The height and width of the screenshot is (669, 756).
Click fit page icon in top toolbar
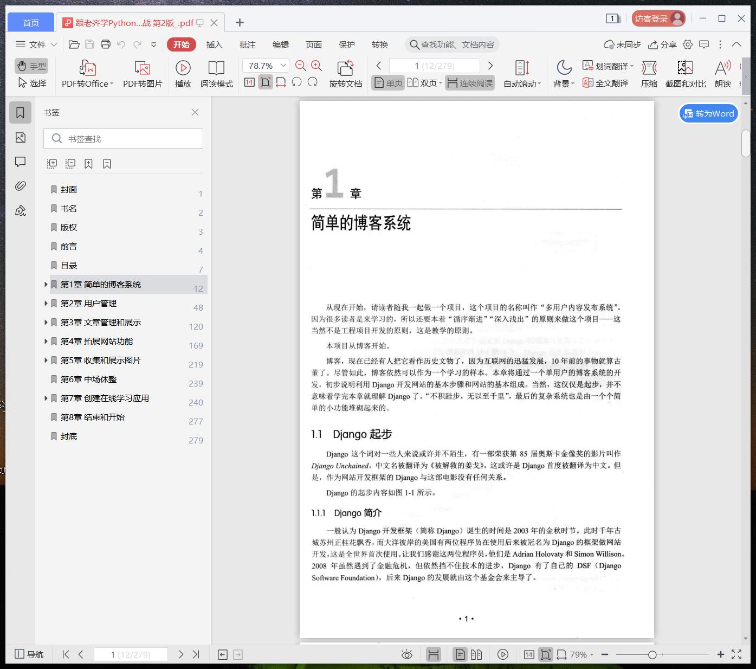tap(266, 82)
